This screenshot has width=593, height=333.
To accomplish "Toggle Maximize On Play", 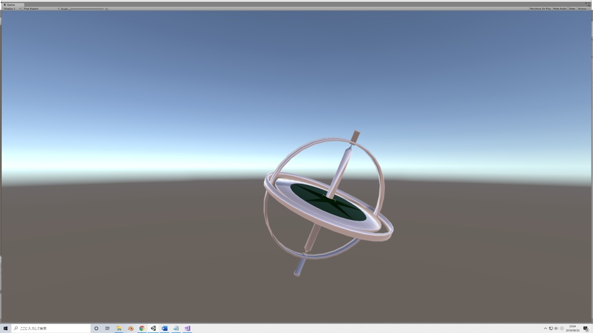I will [540, 9].
